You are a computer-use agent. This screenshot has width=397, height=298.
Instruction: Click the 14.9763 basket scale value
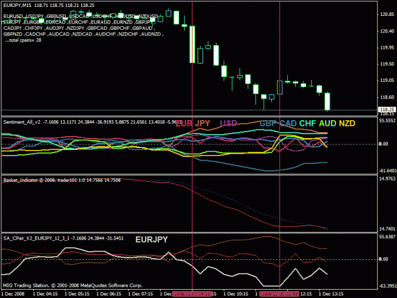pyautogui.click(x=387, y=179)
